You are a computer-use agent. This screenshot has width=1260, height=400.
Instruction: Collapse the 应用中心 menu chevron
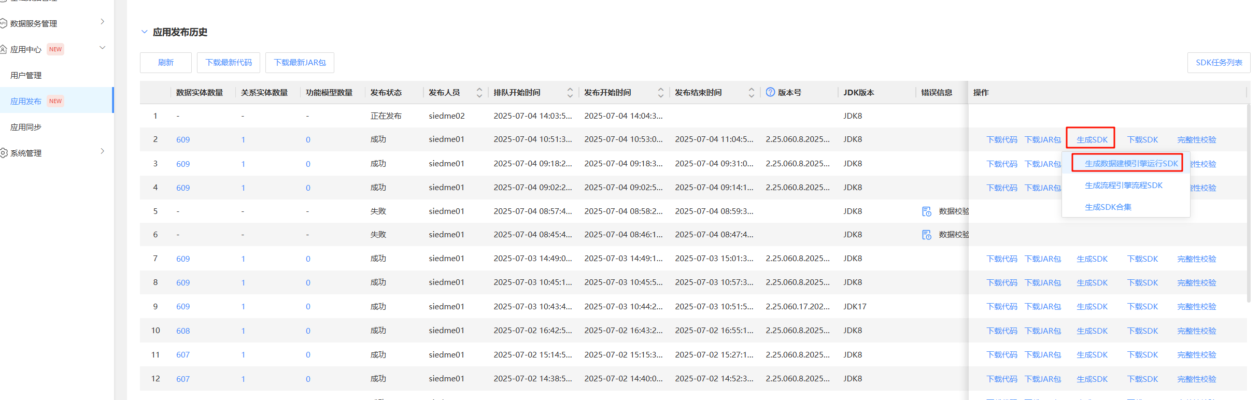(102, 48)
